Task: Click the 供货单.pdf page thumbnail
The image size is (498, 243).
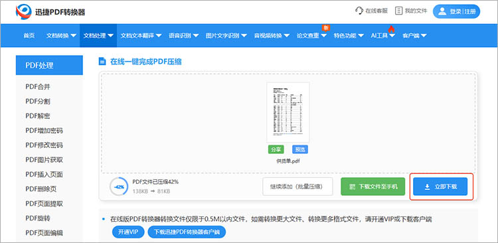Action: click(288, 112)
